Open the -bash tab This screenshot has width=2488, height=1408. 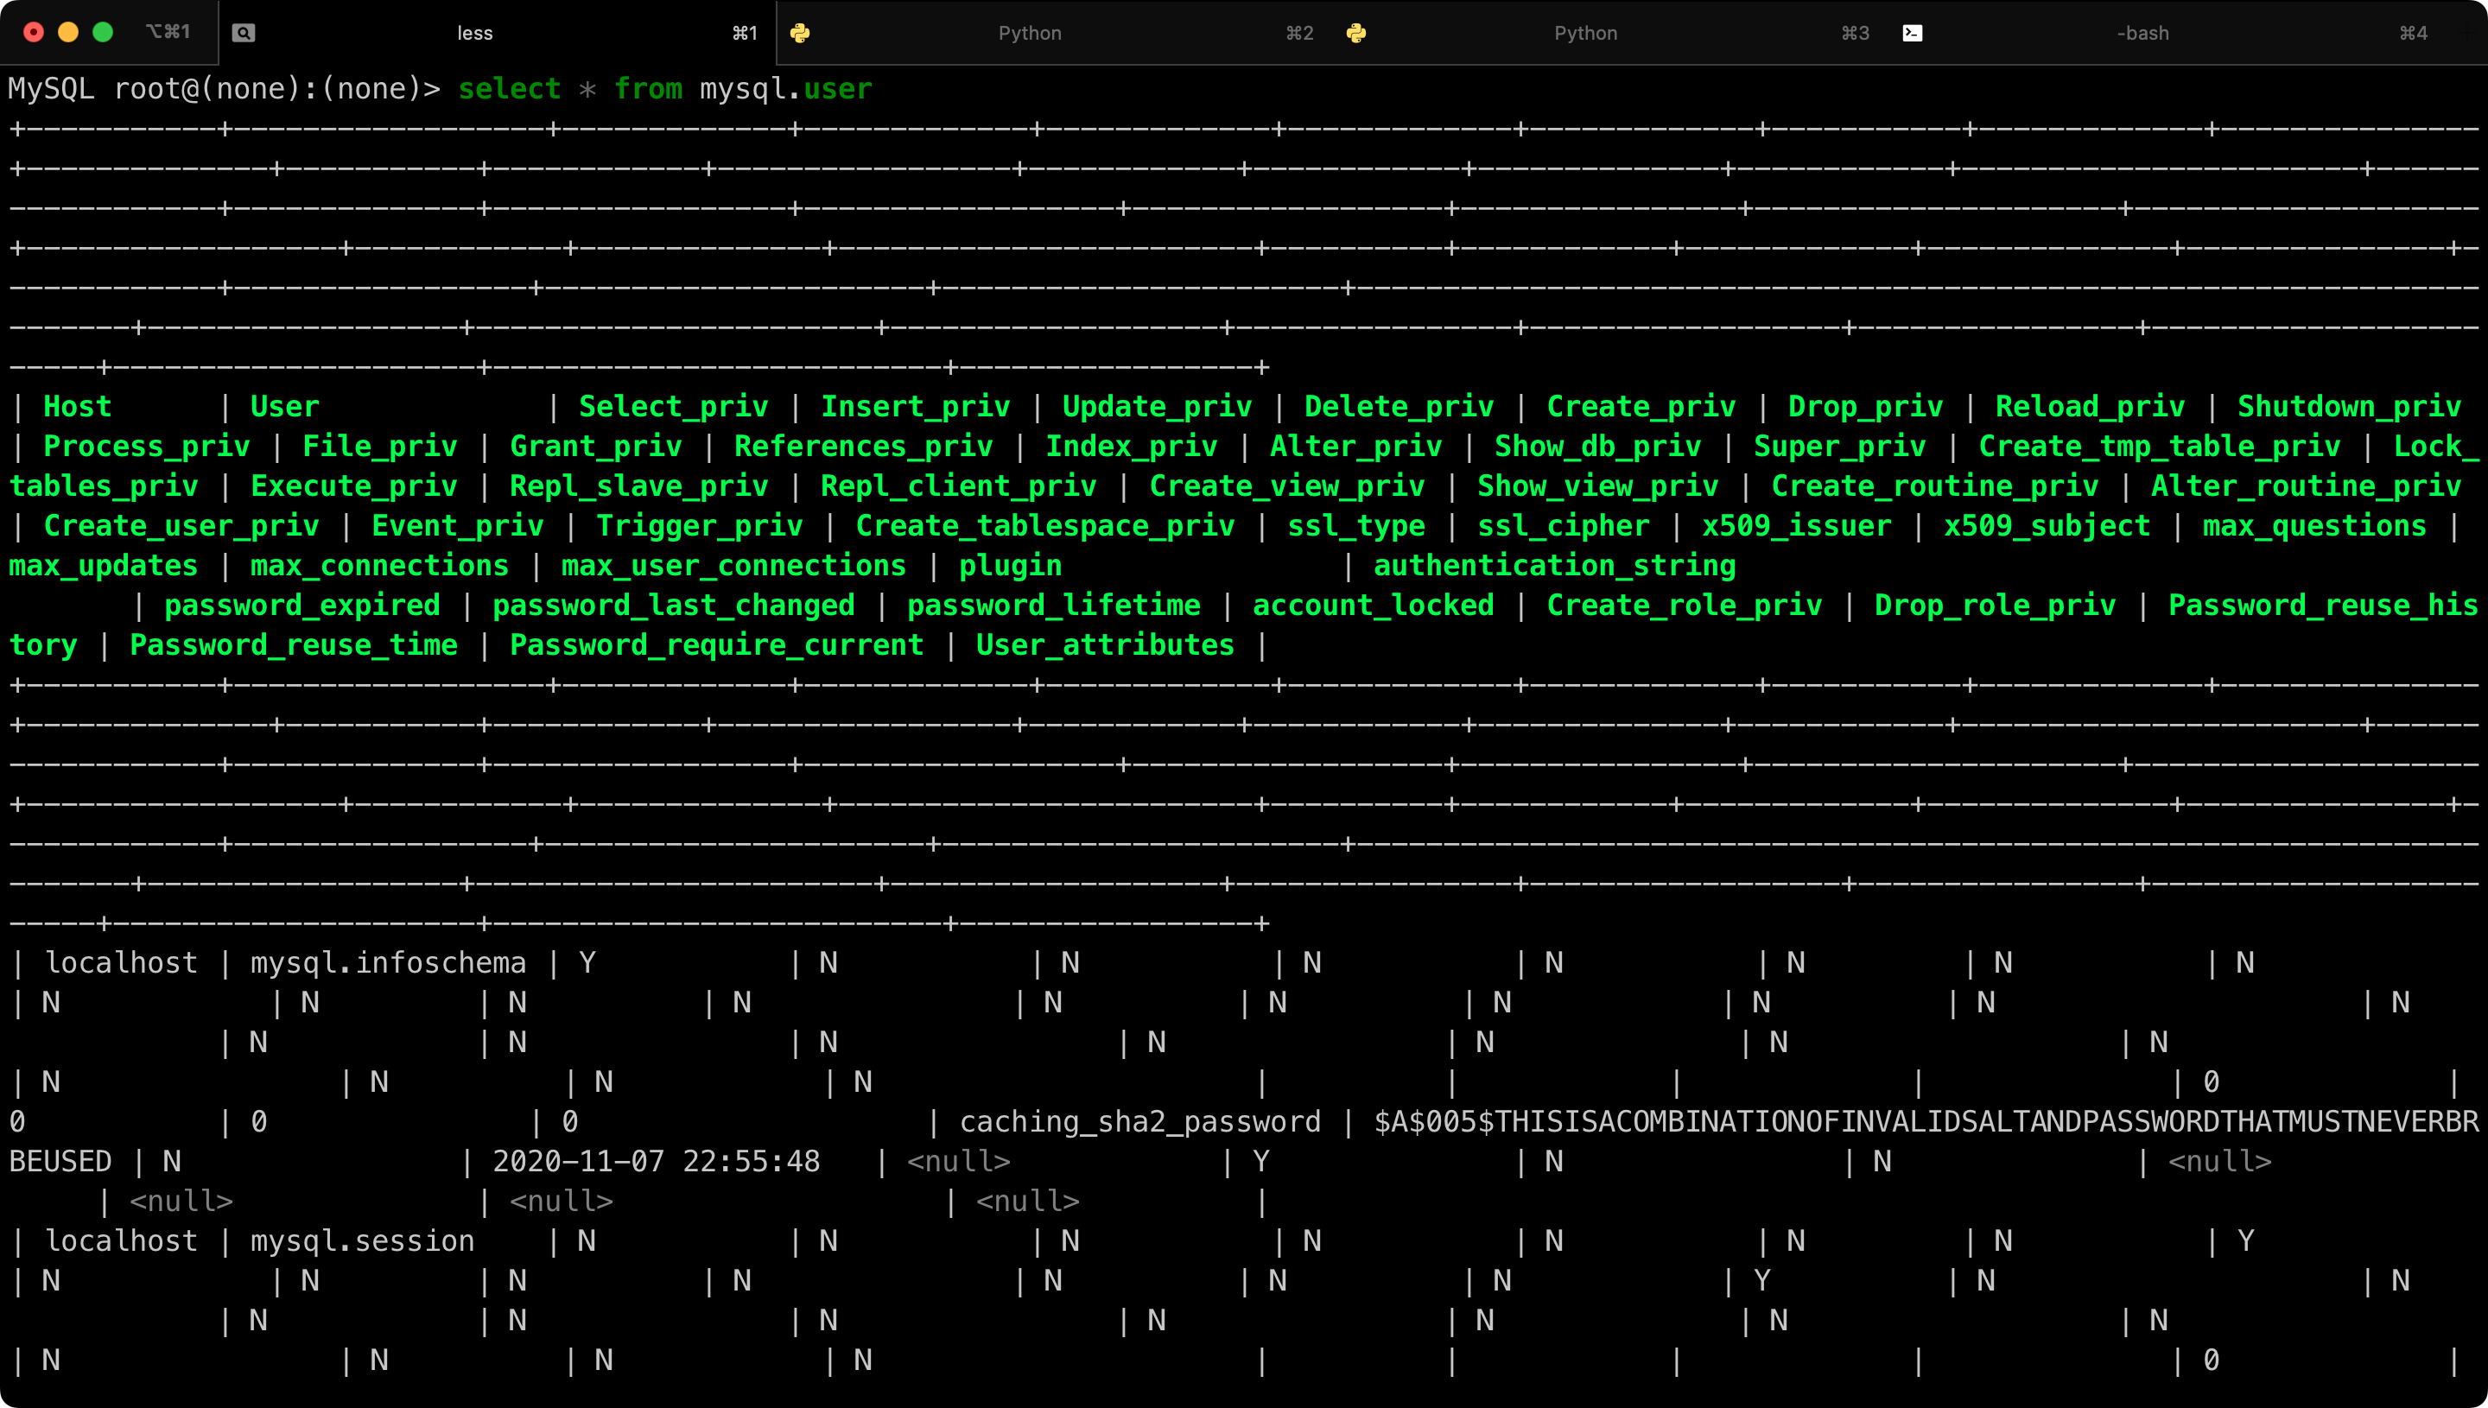[x=2142, y=33]
